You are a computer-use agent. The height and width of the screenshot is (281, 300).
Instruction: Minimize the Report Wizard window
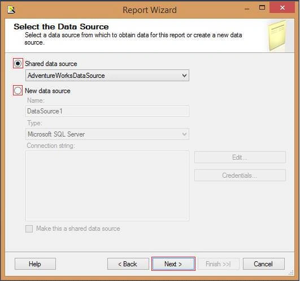(247, 8)
